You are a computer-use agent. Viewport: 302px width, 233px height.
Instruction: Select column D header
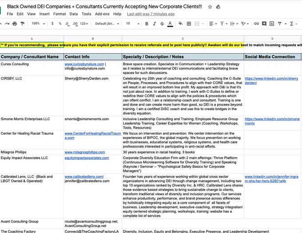tap(272, 39)
